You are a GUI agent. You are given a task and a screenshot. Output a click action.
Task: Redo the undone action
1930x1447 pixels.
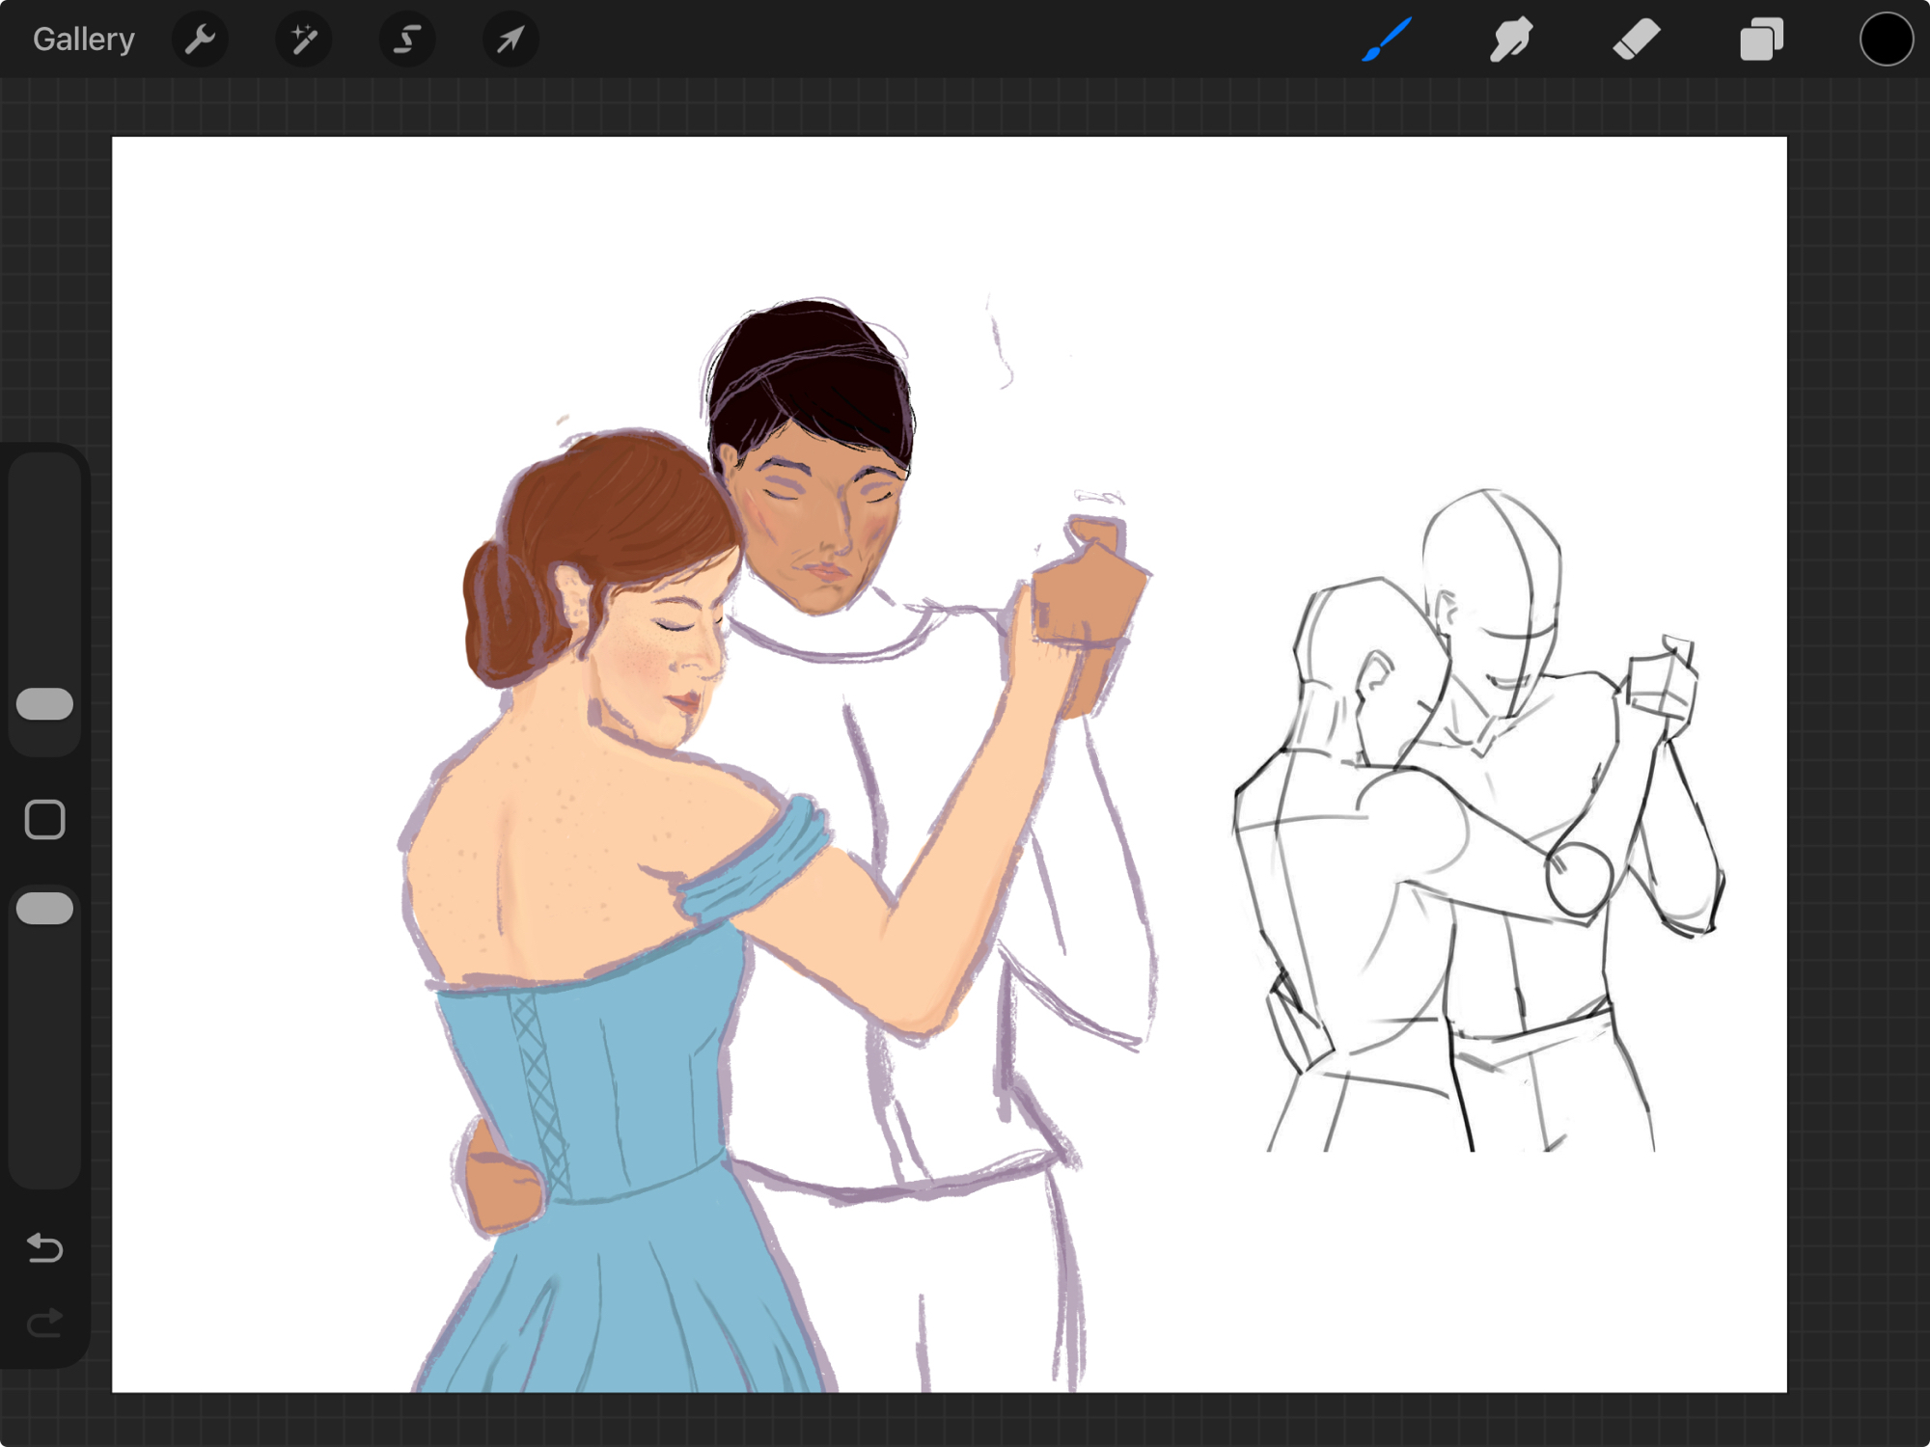44,1324
